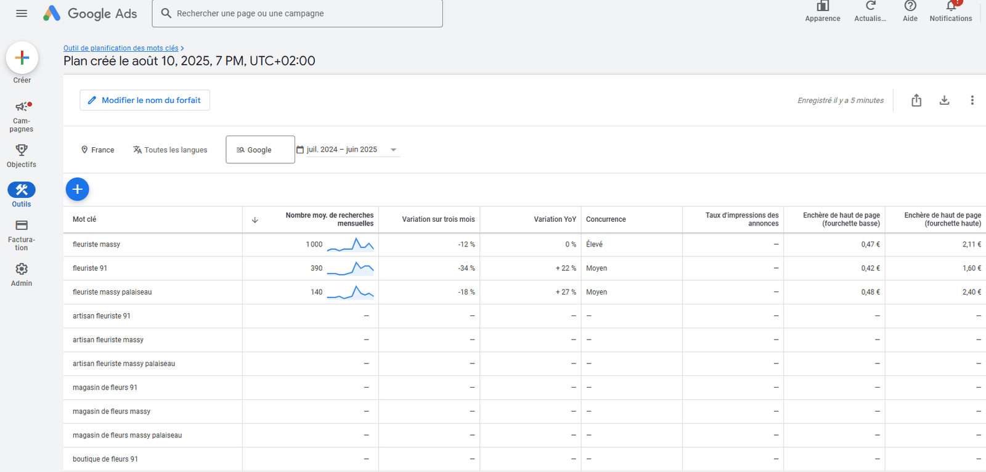Open Campagnes in the sidebar

(22, 116)
